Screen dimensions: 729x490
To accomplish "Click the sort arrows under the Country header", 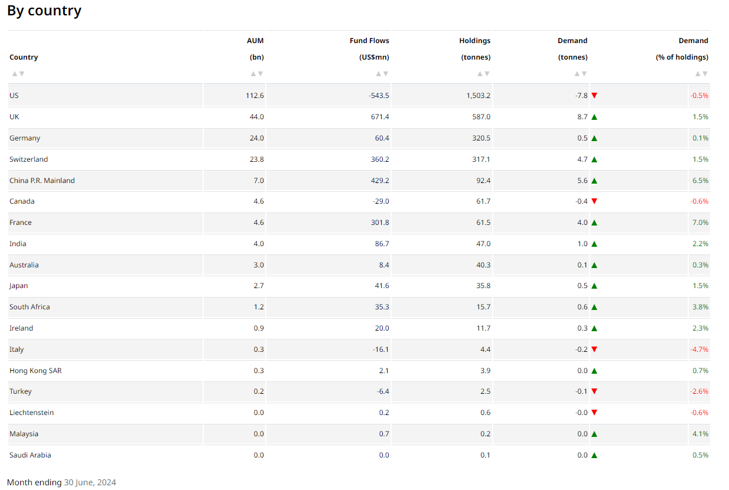I will click(18, 74).
